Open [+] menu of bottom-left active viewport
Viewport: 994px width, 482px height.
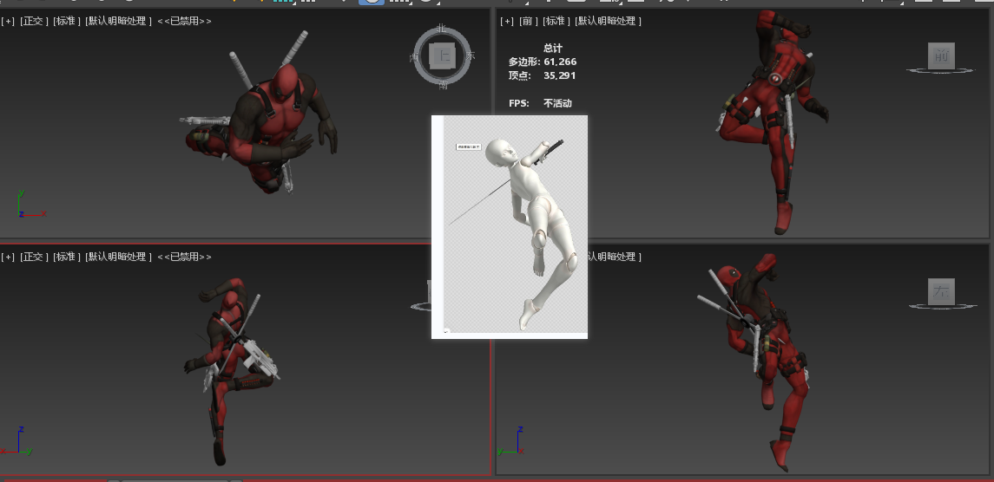pyautogui.click(x=8, y=257)
